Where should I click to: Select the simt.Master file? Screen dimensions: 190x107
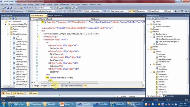(x=163, y=69)
